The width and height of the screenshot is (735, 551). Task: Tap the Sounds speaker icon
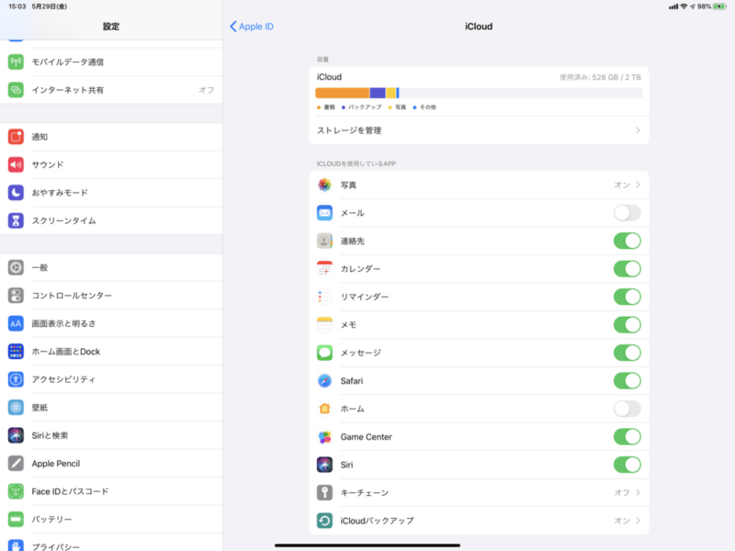pos(16,165)
